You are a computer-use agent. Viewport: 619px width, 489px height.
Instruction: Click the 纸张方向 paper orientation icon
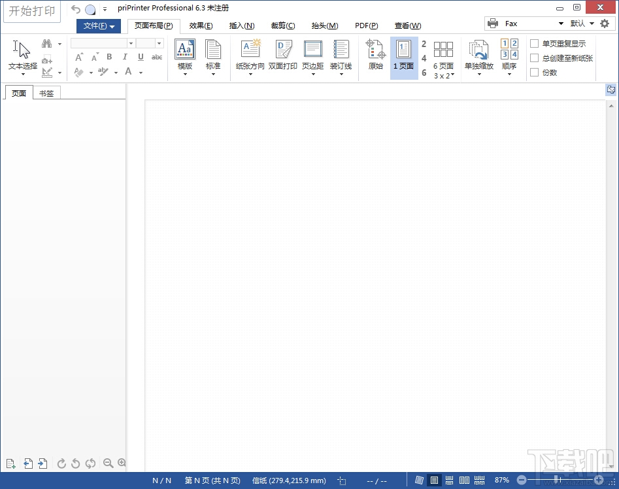click(x=250, y=50)
